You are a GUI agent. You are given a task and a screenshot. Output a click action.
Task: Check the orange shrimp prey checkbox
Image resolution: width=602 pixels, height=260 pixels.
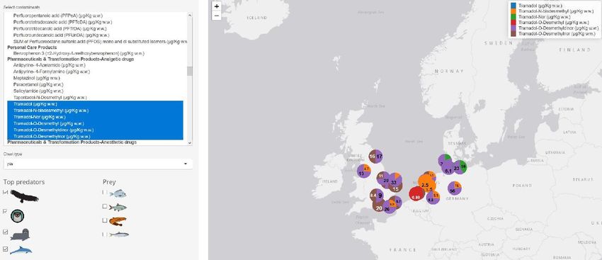[104, 220]
